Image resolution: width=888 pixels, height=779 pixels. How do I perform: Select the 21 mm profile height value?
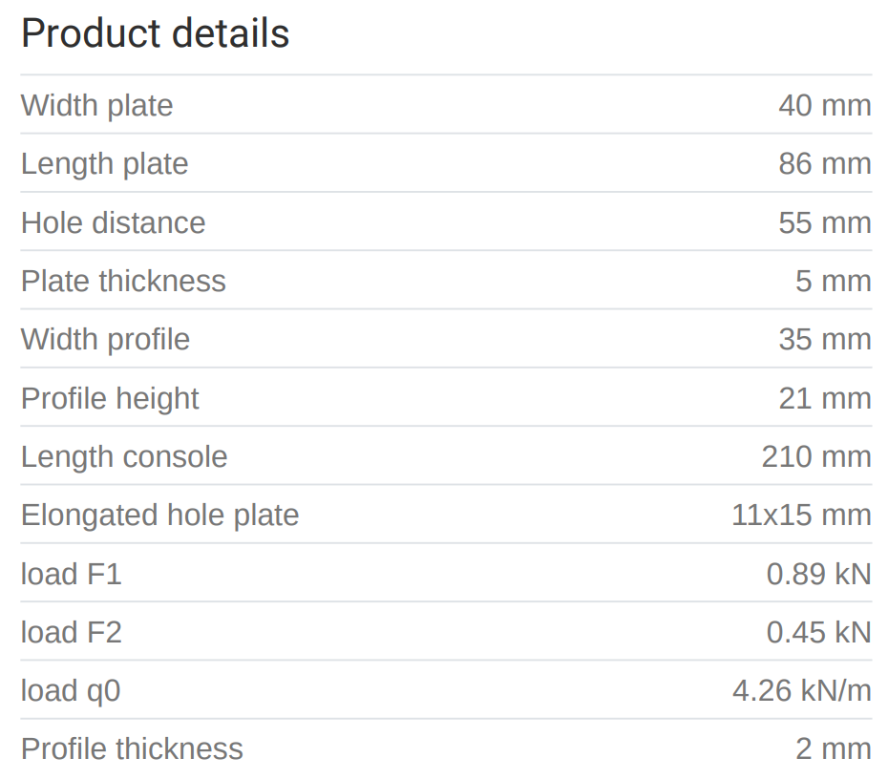pyautogui.click(x=824, y=398)
